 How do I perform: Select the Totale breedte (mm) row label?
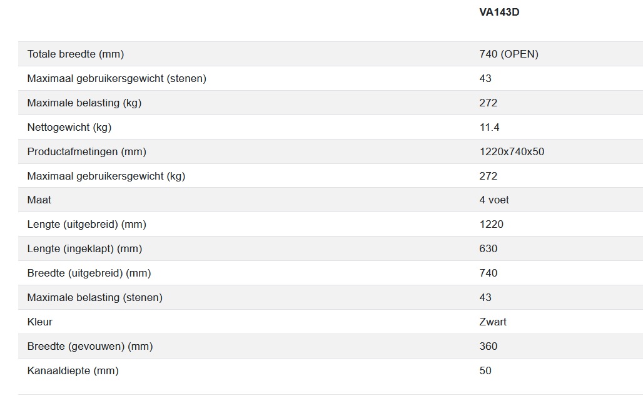tap(76, 54)
